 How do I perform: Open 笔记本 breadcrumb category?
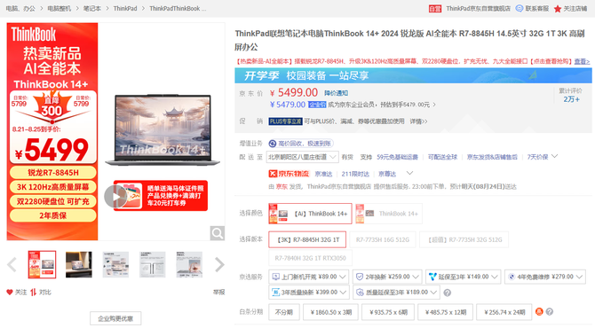(92, 8)
